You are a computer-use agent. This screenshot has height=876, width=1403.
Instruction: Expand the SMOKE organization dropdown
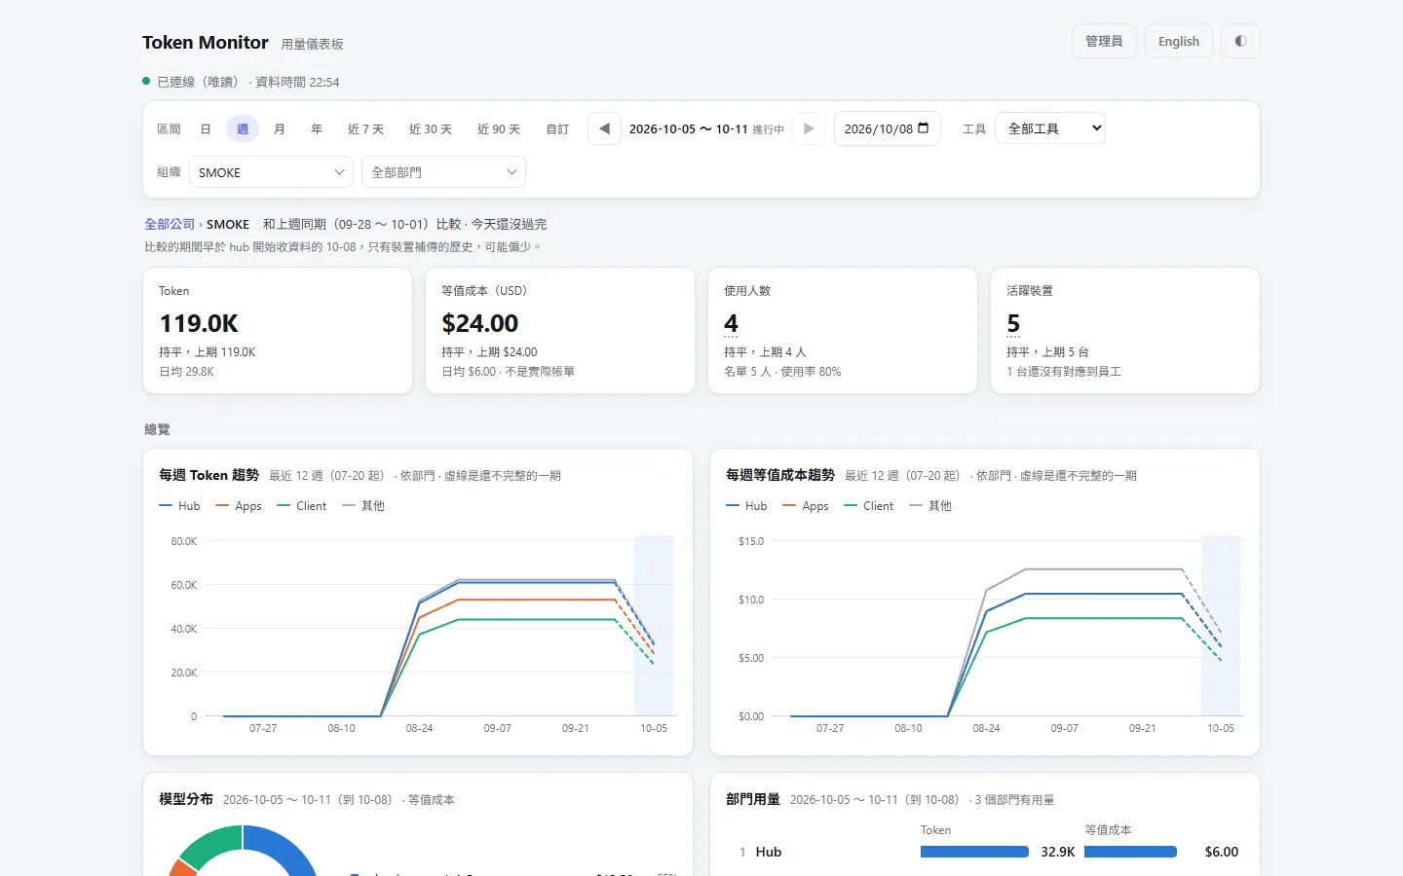click(270, 172)
